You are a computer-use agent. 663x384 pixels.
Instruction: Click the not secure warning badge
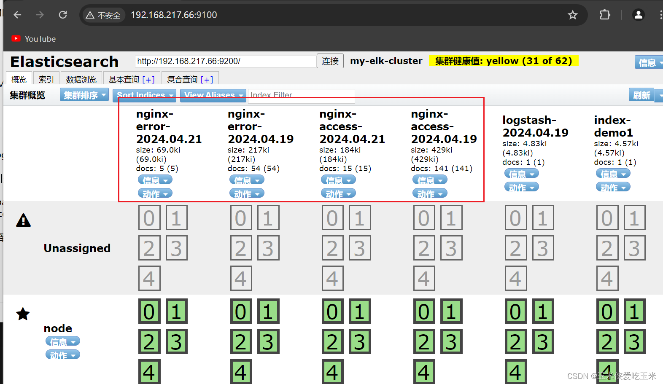pyautogui.click(x=103, y=15)
